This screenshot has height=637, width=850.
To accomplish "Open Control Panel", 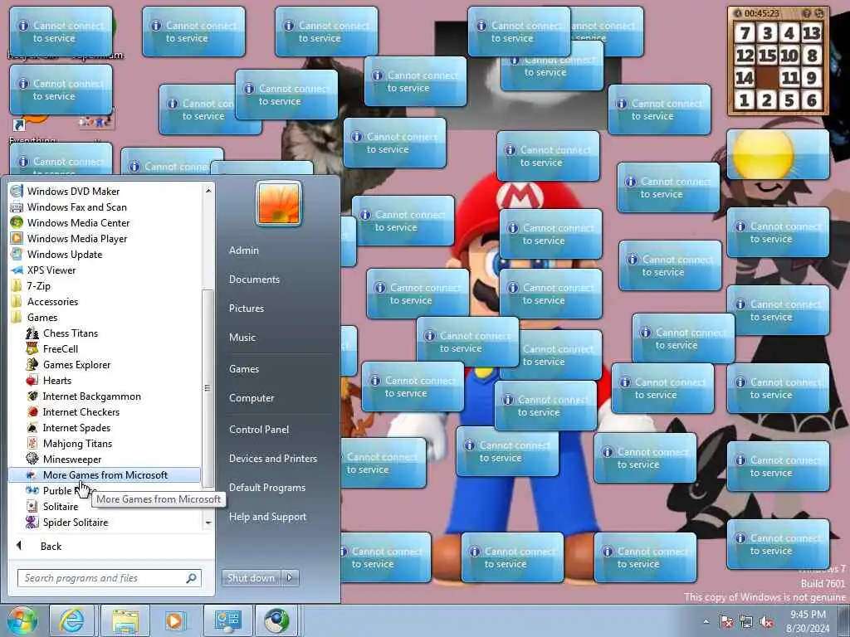I will coord(259,430).
